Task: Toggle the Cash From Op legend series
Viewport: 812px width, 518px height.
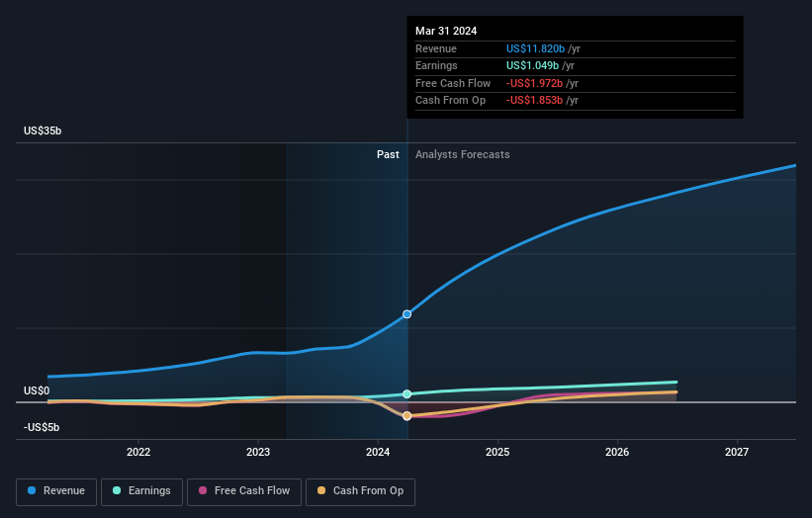Action: click(x=360, y=491)
